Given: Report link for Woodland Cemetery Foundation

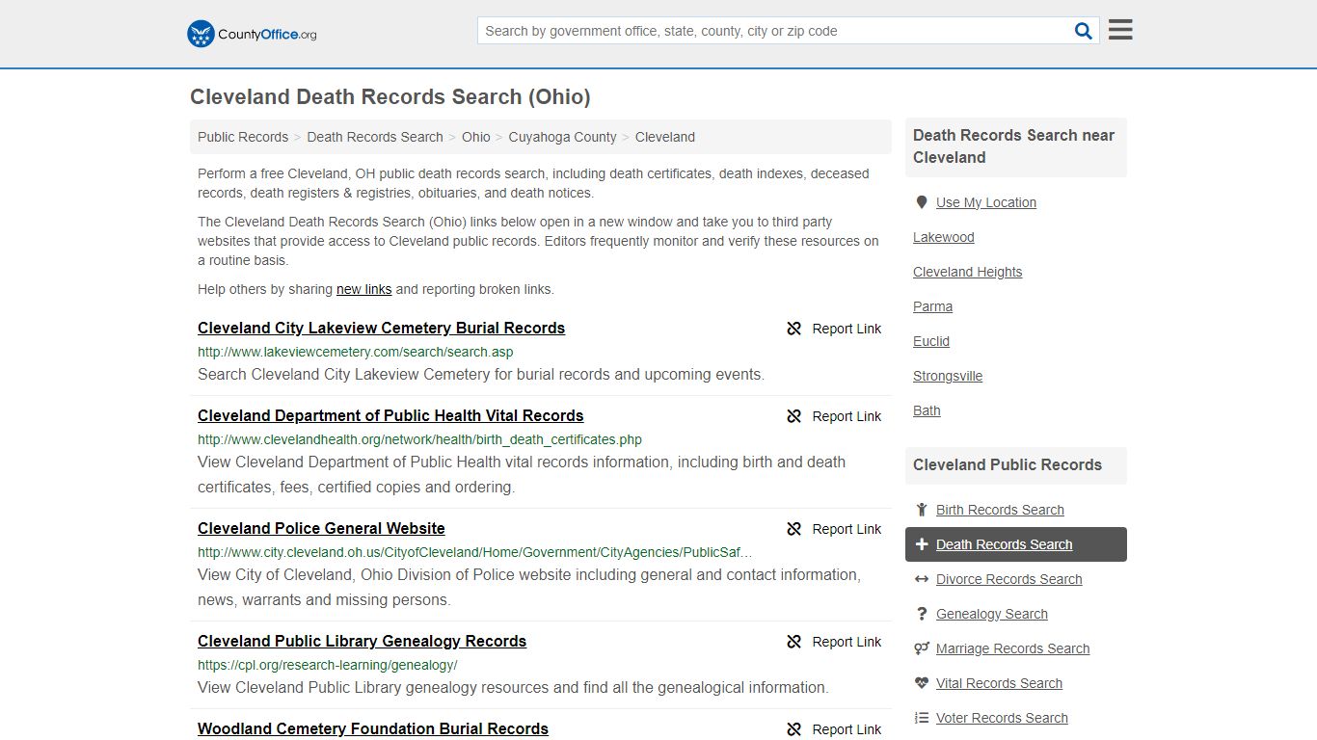Looking at the screenshot, I should tap(847, 729).
